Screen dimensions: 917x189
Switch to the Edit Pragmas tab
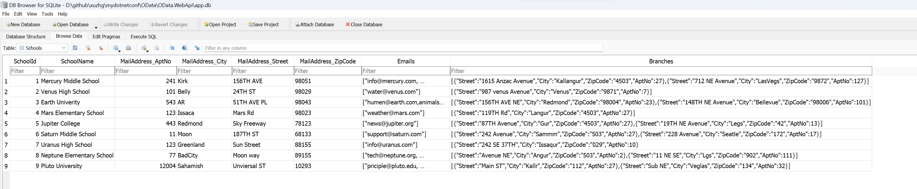[x=107, y=37]
